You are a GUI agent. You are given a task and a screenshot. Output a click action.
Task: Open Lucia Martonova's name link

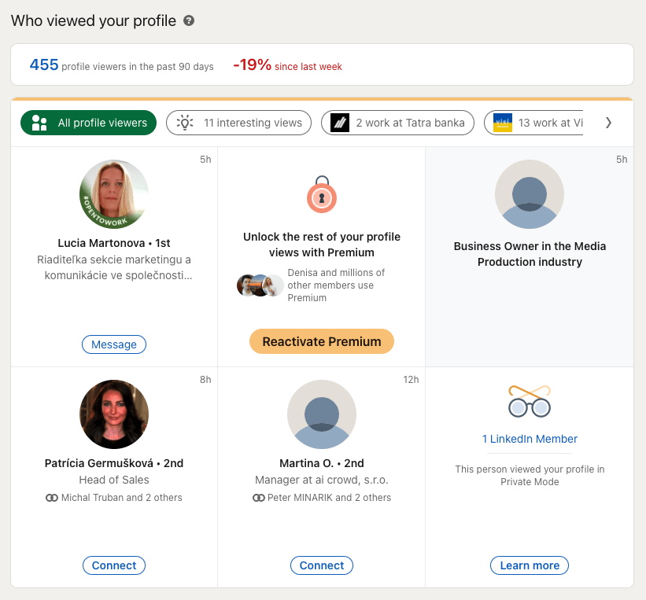pyautogui.click(x=102, y=243)
